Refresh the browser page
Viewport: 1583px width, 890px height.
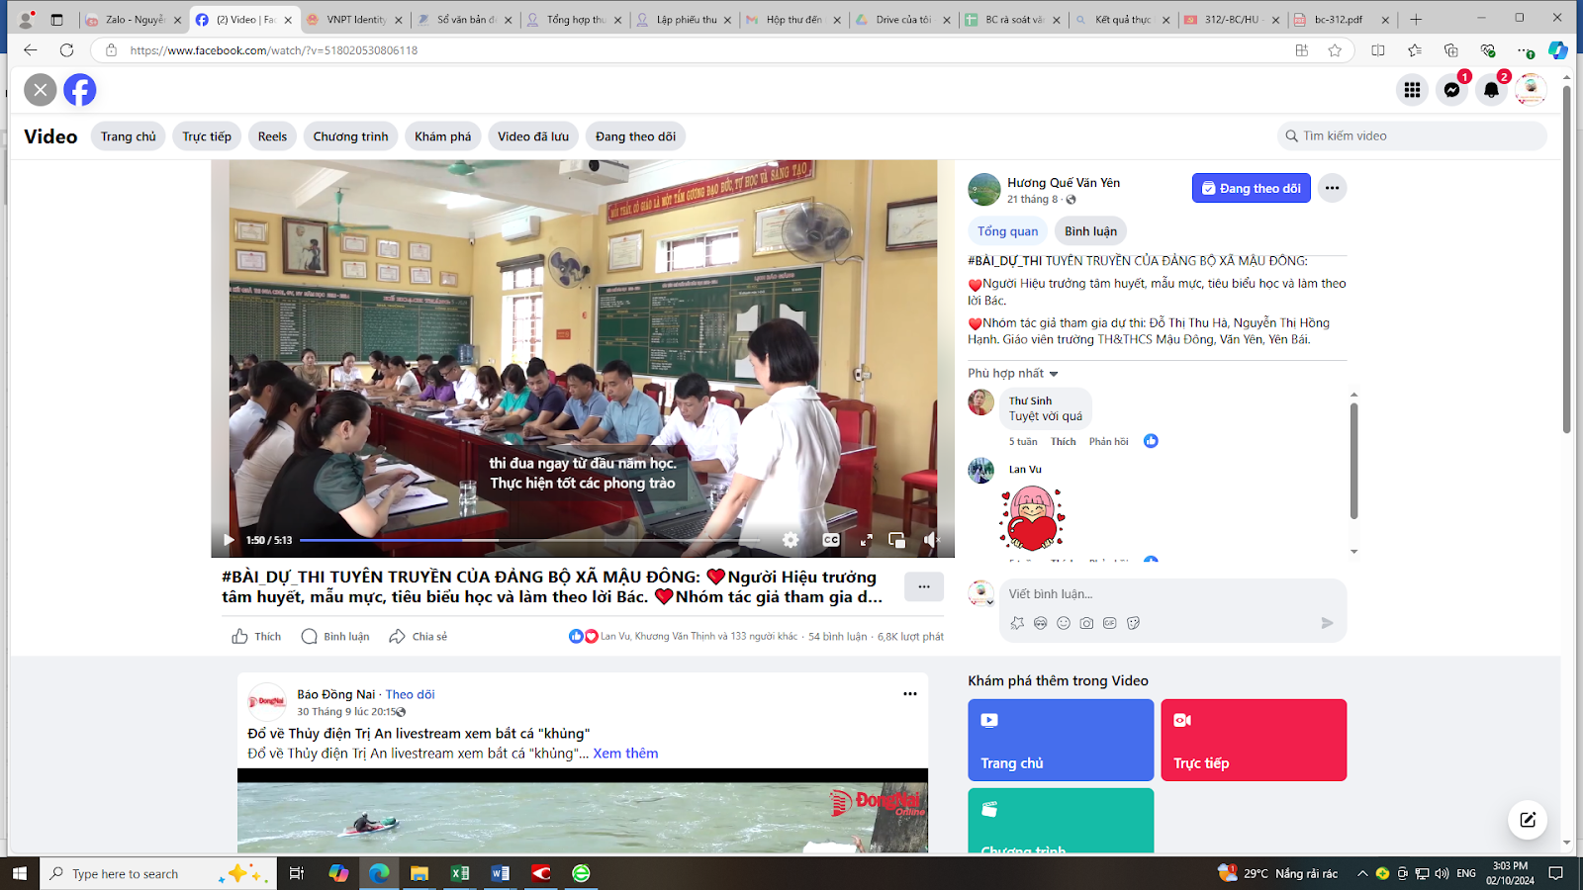(x=66, y=50)
